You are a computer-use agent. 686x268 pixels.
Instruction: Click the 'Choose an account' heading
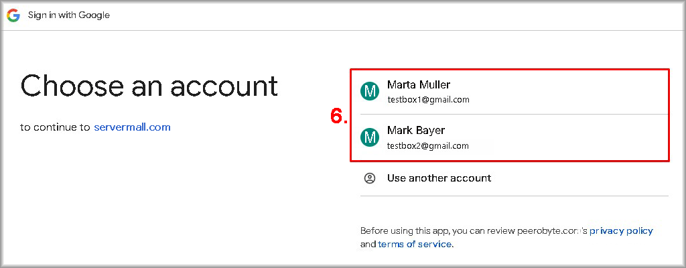pos(149,86)
